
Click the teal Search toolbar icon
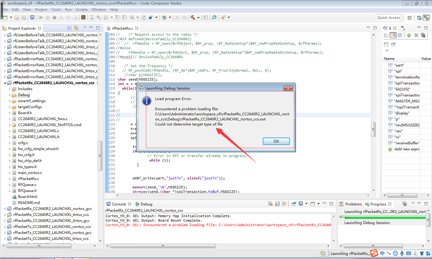pos(214,18)
